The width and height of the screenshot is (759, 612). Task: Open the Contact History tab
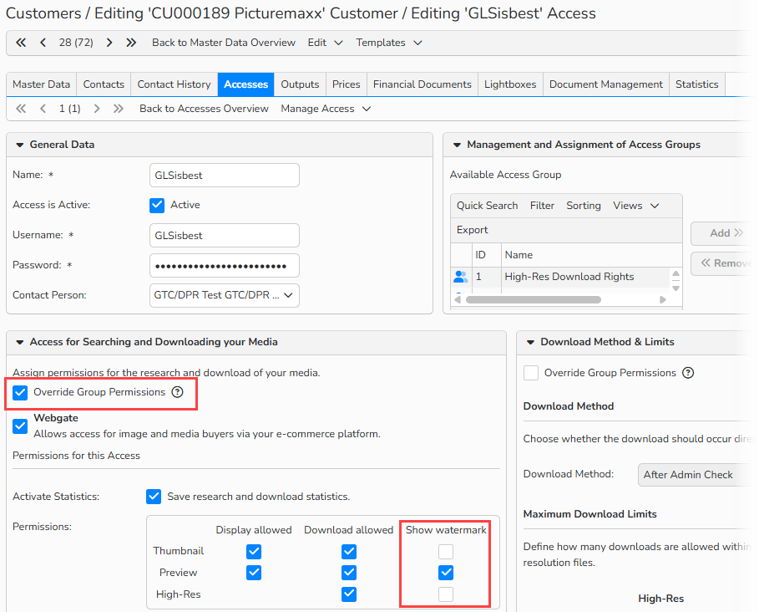click(x=174, y=84)
